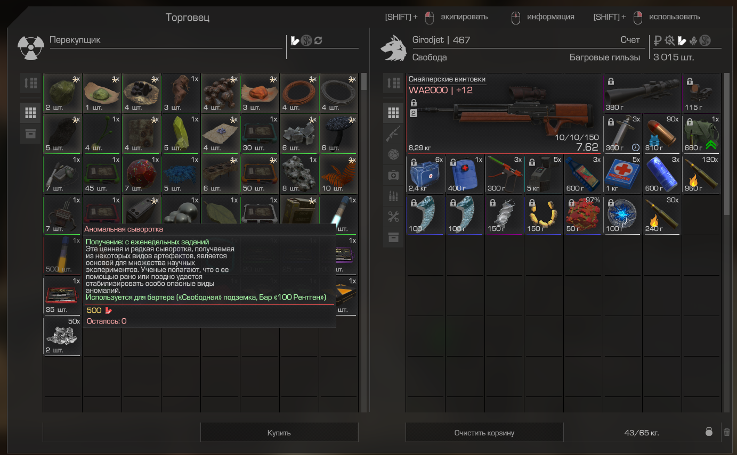Image resolution: width=737 pixels, height=455 pixels.
Task: Select the WA2000 sniper rifle
Action: 504,113
